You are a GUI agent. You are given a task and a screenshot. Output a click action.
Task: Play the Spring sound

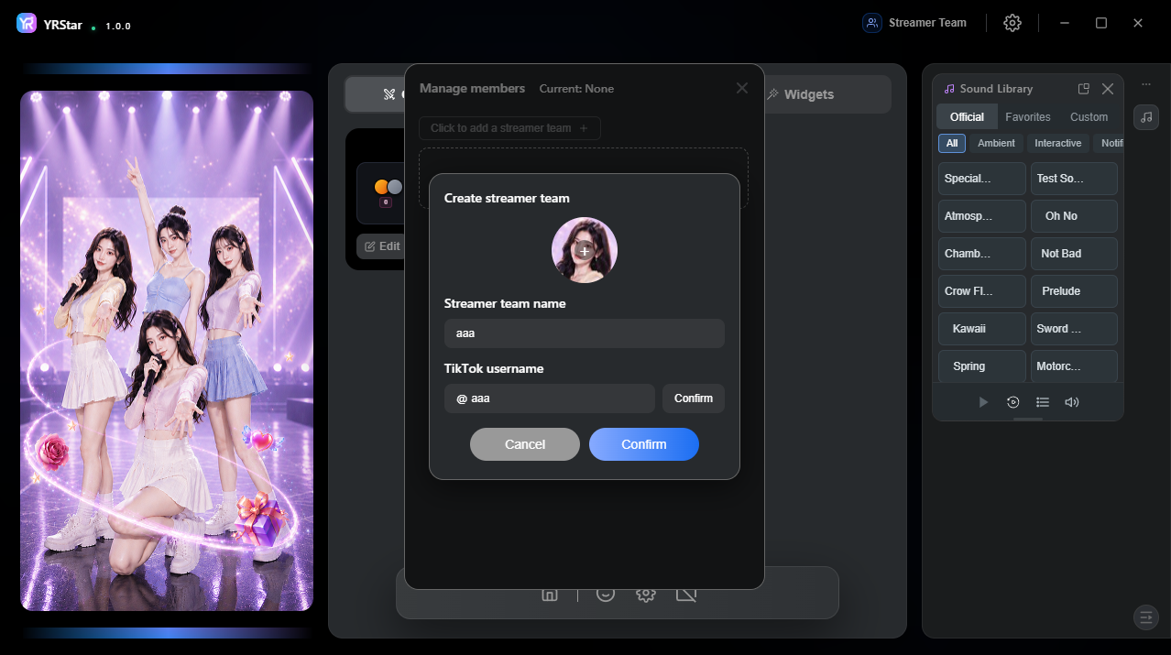pyautogui.click(x=982, y=366)
